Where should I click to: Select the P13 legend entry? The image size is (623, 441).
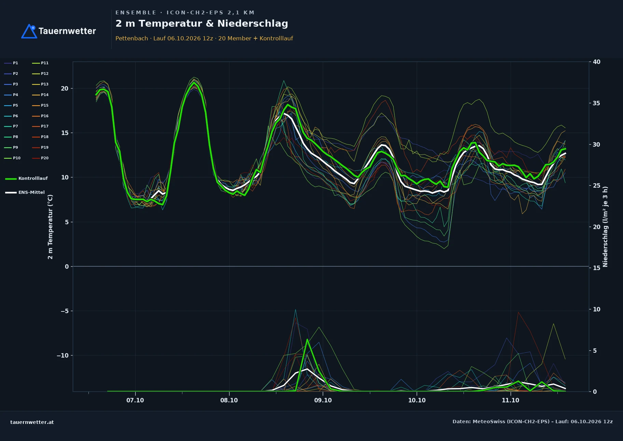coord(40,84)
